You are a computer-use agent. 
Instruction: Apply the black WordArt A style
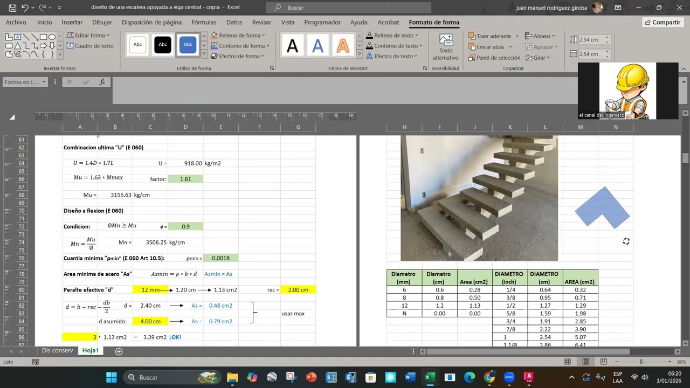(292, 46)
